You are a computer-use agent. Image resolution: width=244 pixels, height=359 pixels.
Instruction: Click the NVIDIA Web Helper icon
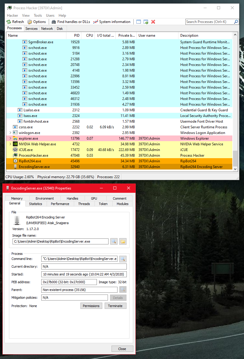point(15,144)
